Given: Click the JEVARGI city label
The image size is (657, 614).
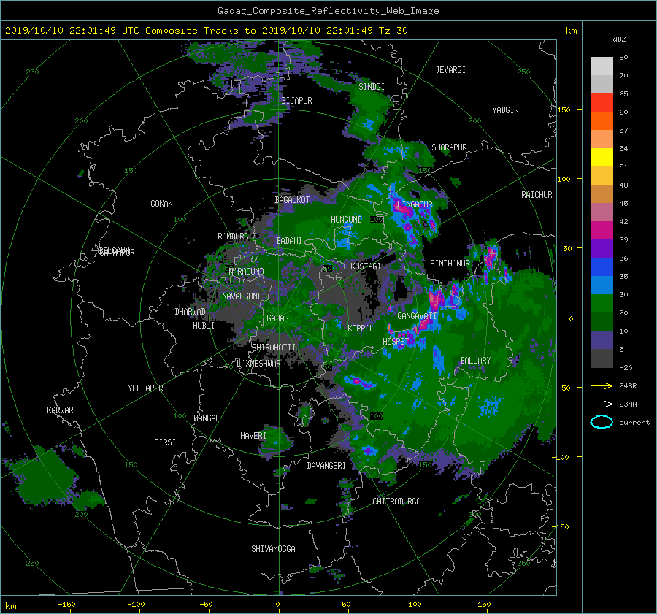Looking at the screenshot, I should 450,70.
